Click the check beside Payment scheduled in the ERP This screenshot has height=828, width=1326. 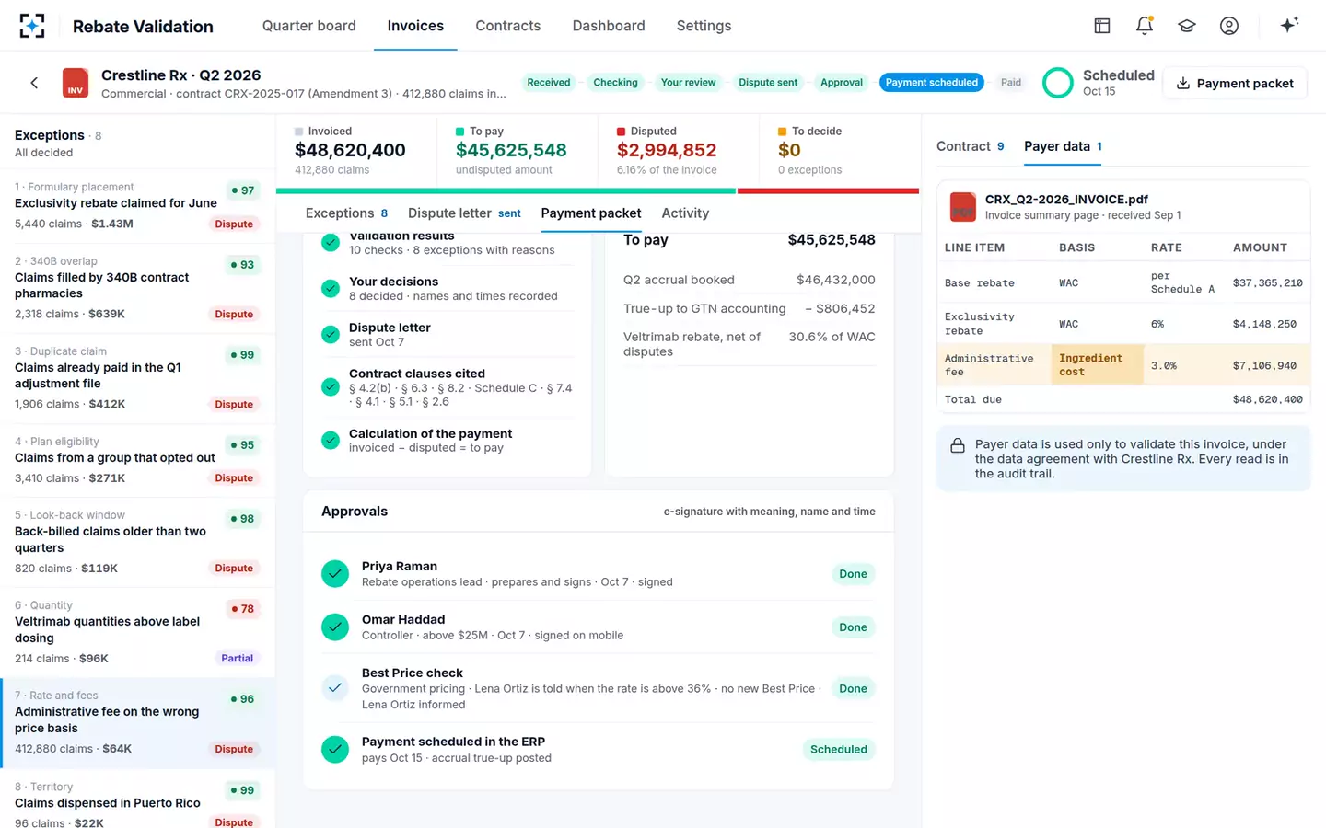coord(335,750)
